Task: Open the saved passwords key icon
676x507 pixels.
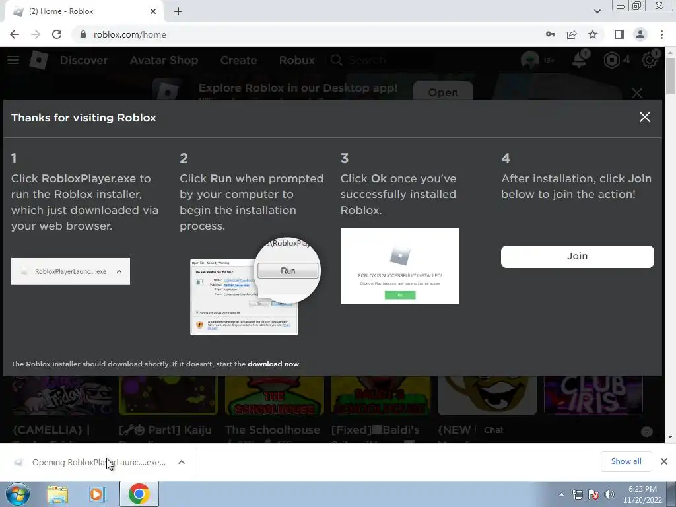Action: [x=551, y=34]
